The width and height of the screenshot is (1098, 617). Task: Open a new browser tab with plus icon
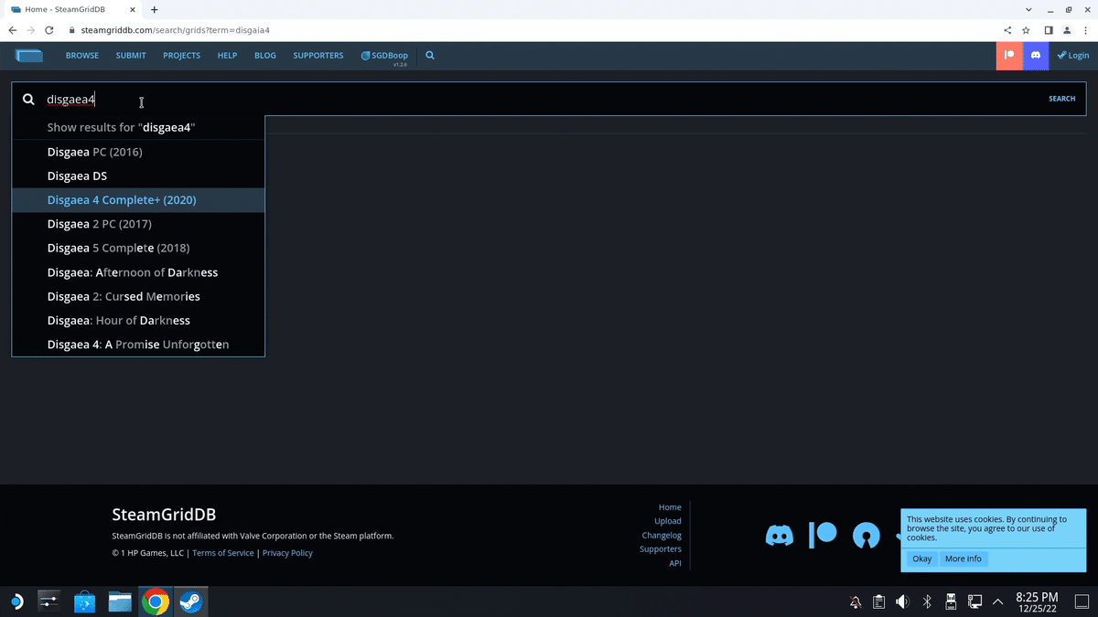154,9
